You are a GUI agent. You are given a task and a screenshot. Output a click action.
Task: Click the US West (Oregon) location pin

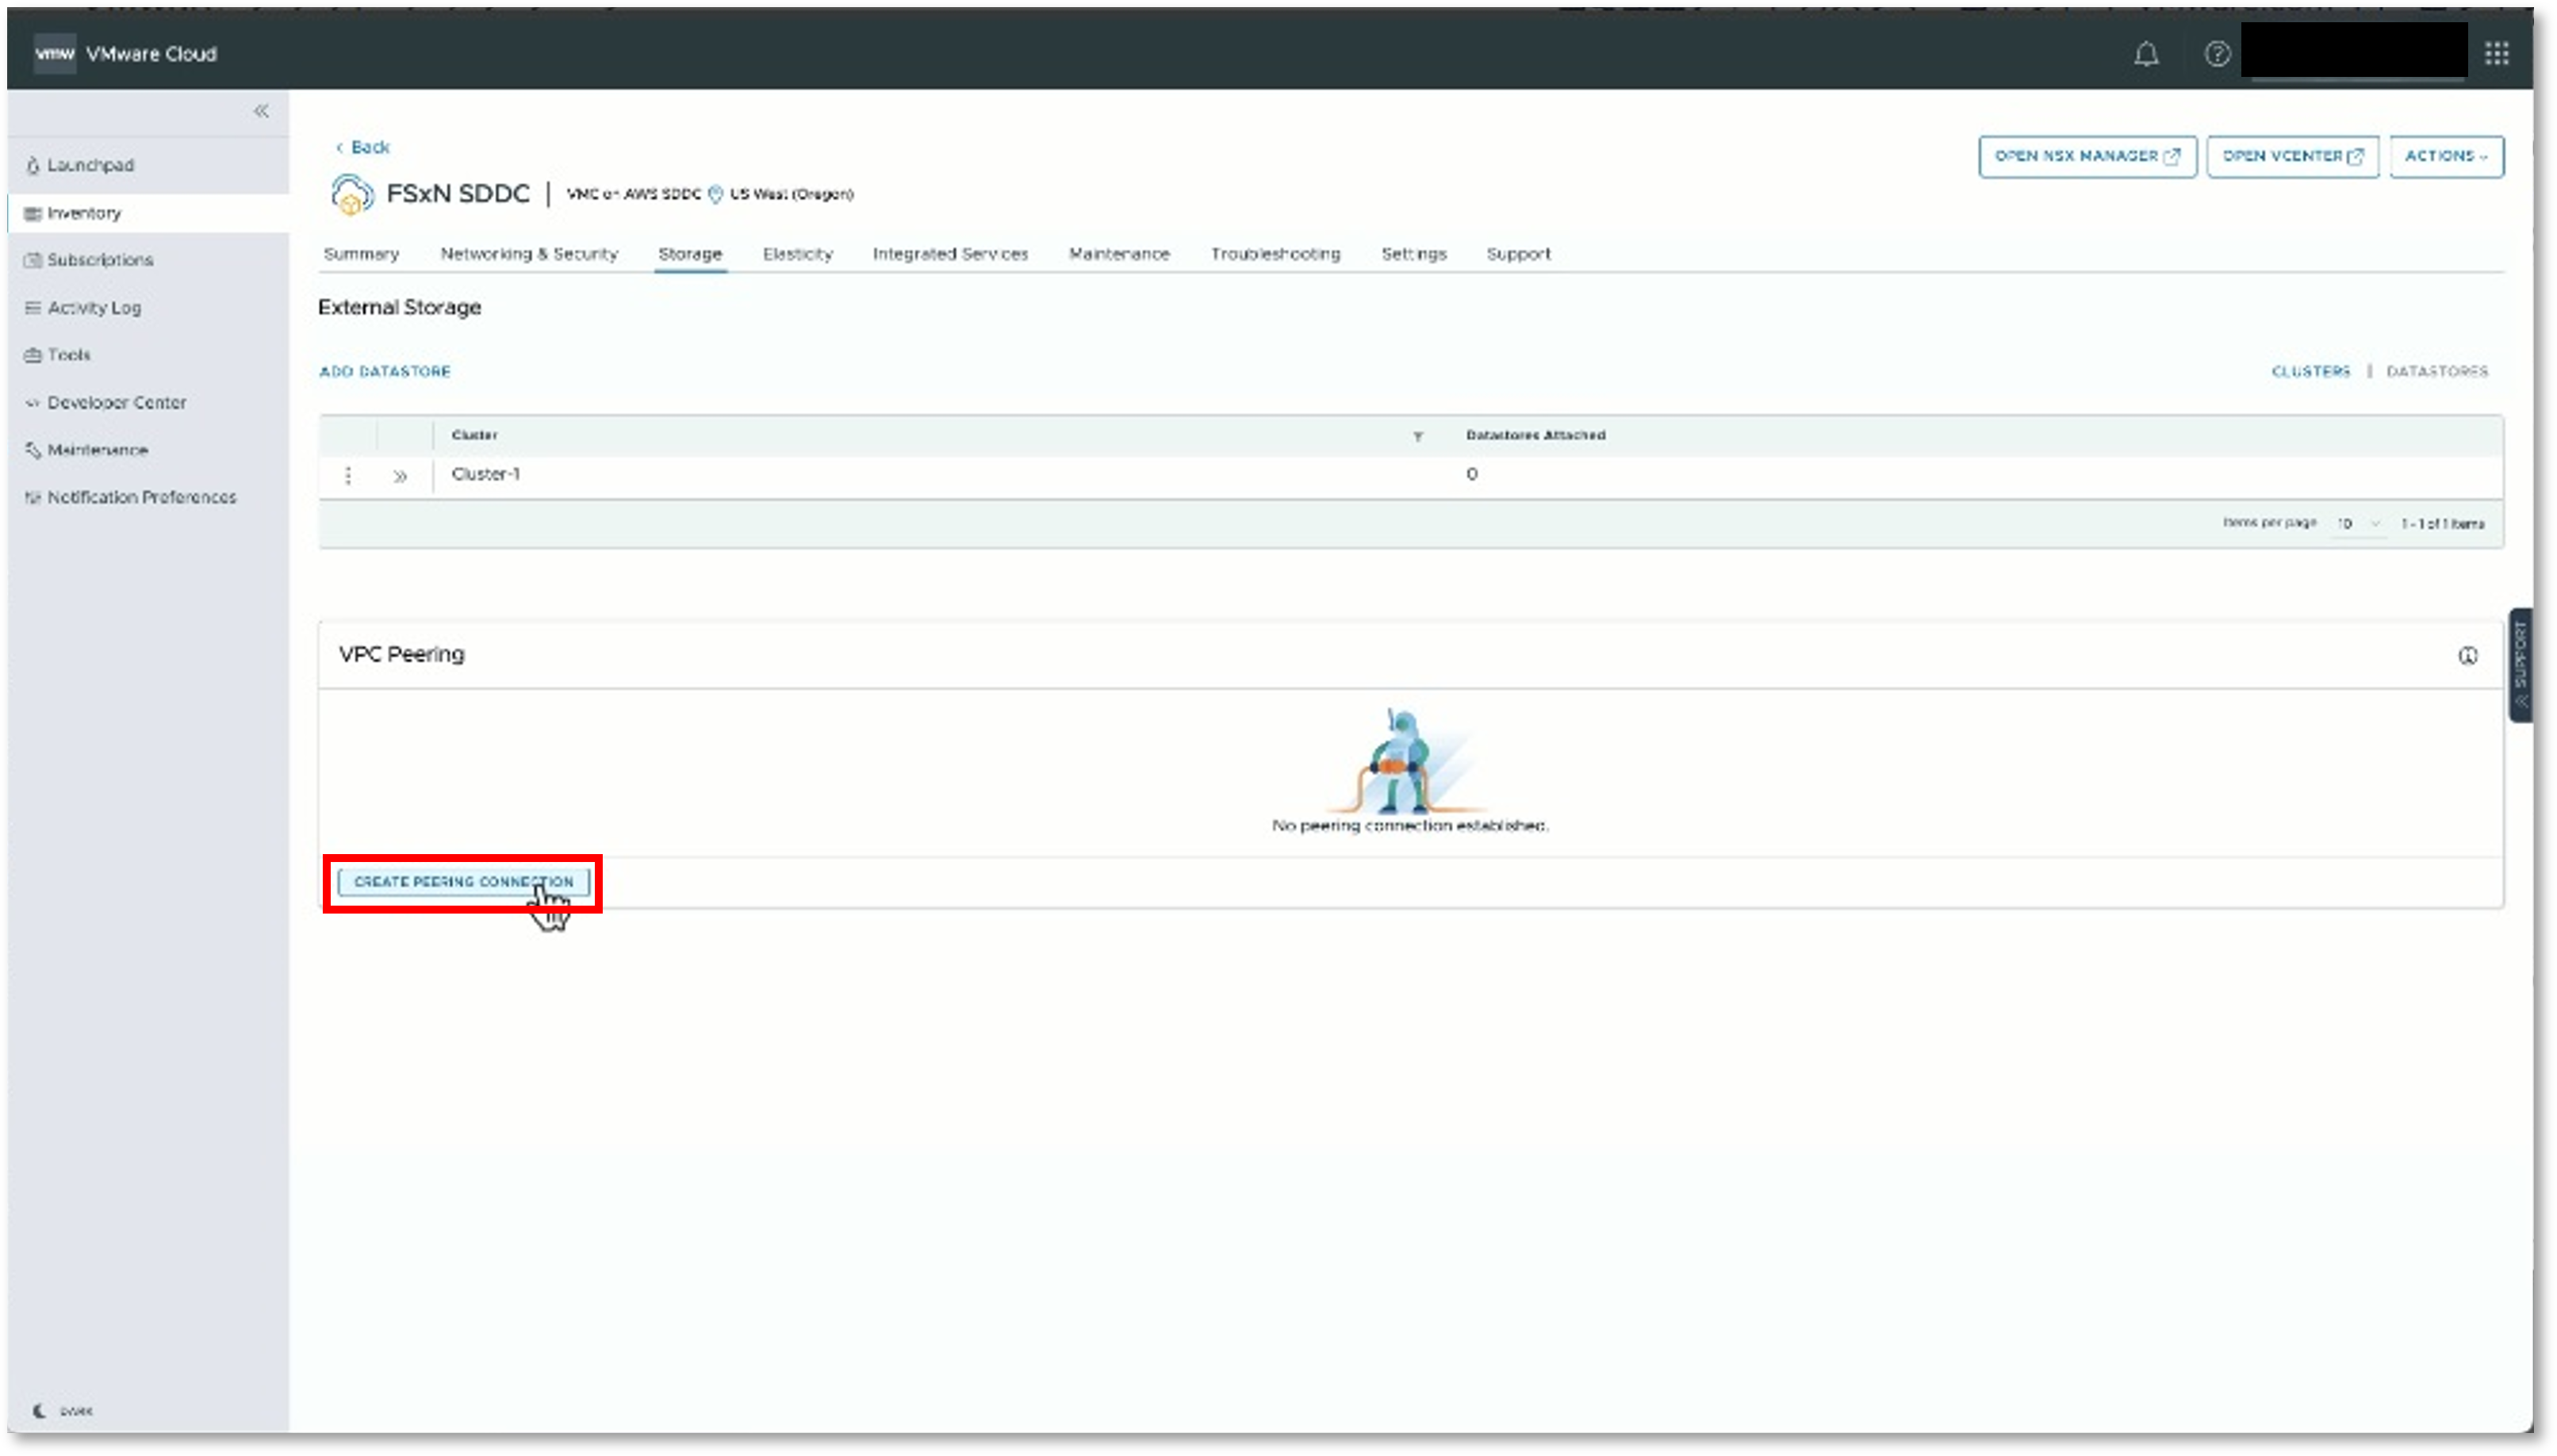pos(715,194)
